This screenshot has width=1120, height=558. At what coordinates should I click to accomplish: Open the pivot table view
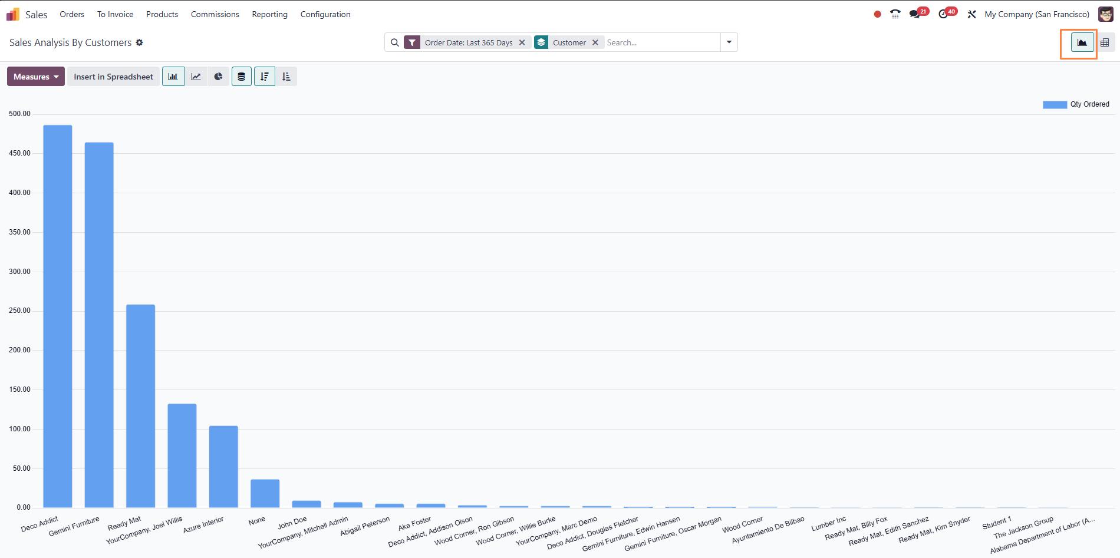(x=1105, y=42)
